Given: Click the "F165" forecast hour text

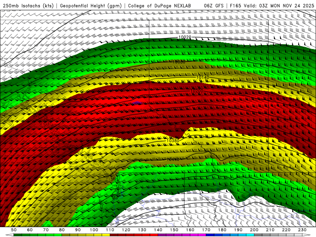Looking at the screenshot, I should coord(236,6).
